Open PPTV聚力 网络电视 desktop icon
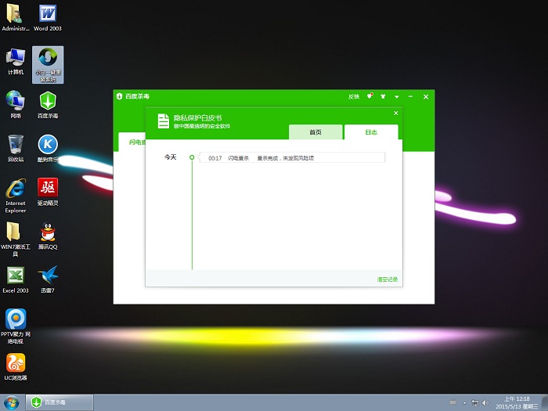The height and width of the screenshot is (411, 548). point(16,326)
